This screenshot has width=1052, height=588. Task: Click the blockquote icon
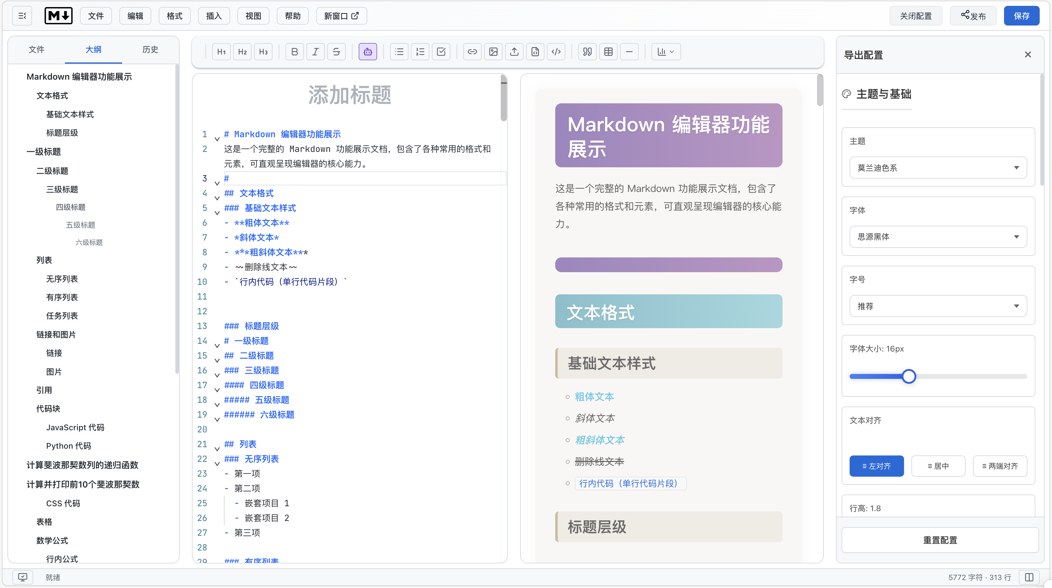click(x=587, y=52)
